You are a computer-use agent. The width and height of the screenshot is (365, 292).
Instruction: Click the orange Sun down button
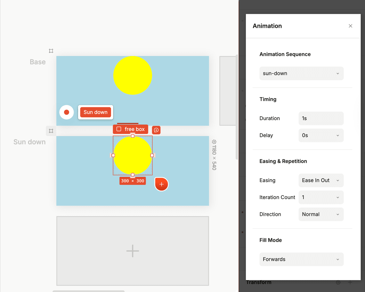[95, 112]
